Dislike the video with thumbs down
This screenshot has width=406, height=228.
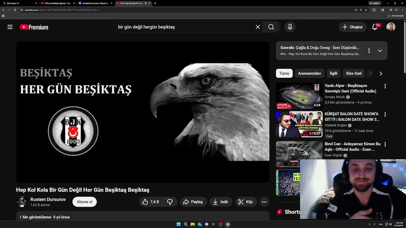[170, 202]
